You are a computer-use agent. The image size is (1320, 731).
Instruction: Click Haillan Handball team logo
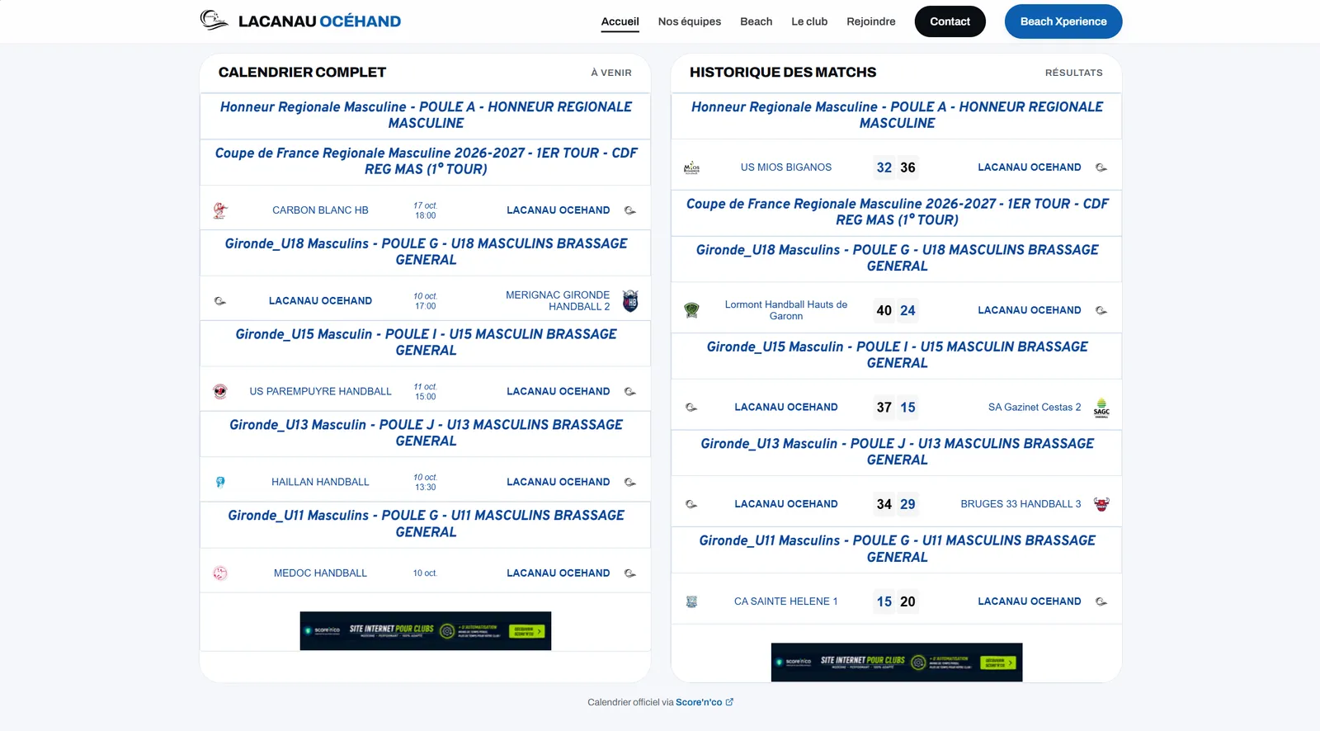pos(220,482)
